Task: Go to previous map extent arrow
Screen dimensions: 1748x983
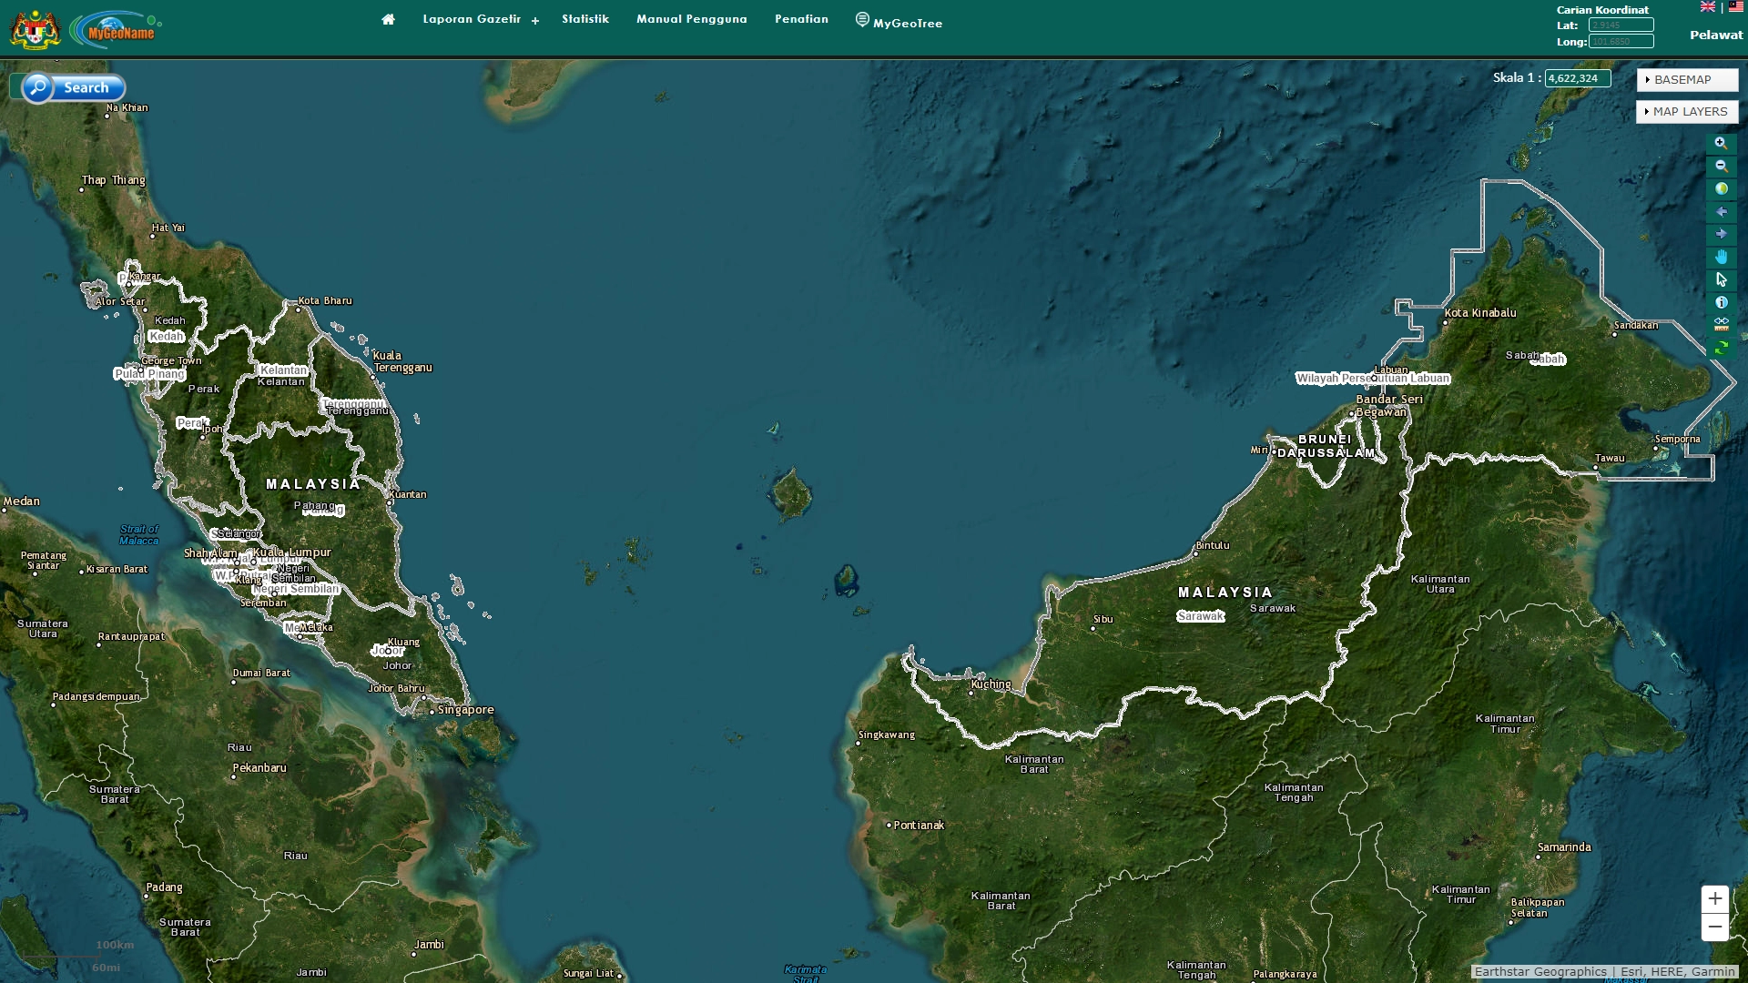Action: (1721, 212)
